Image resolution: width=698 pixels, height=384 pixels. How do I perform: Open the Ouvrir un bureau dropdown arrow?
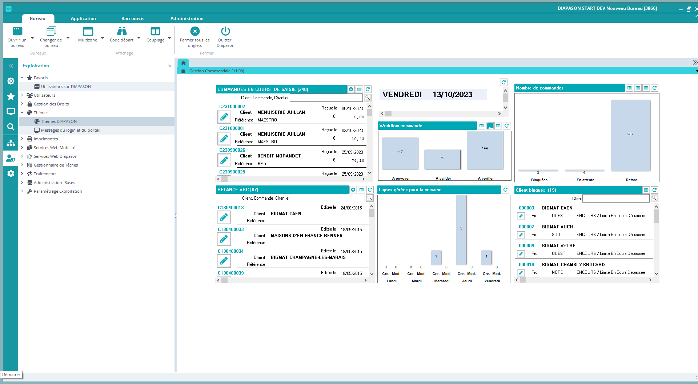(32, 38)
